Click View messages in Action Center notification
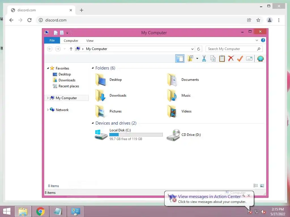290x217 pixels. [209, 199]
